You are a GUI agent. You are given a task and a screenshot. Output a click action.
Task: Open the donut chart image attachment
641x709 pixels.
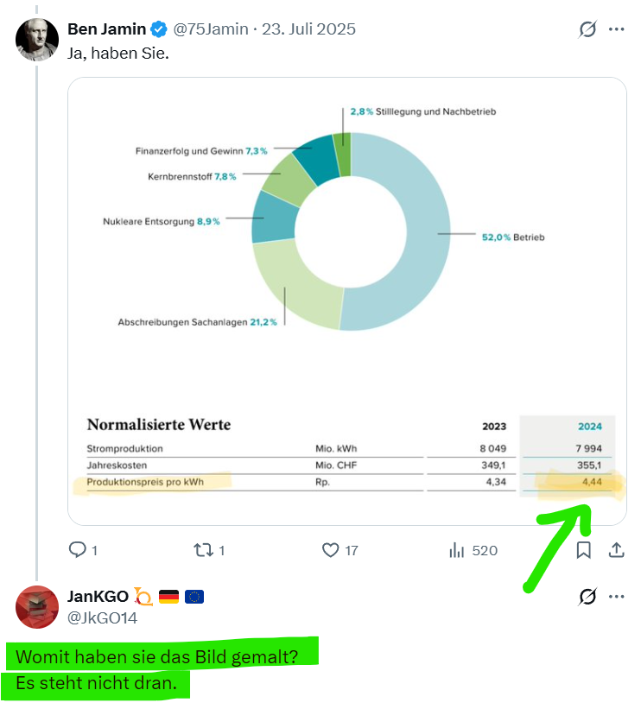[347, 301]
